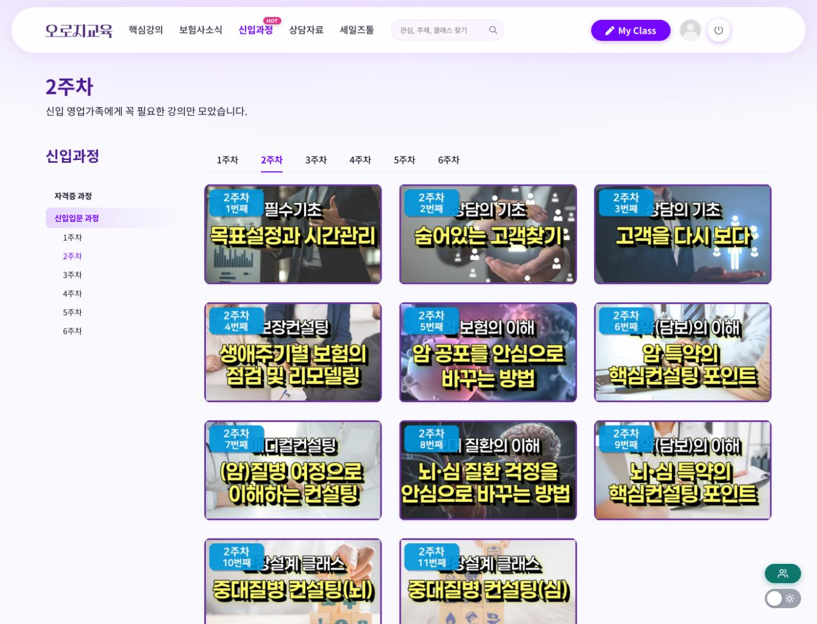The width and height of the screenshot is (817, 624).
Task: Choose 1주차 in the sidebar list
Action: [72, 238]
